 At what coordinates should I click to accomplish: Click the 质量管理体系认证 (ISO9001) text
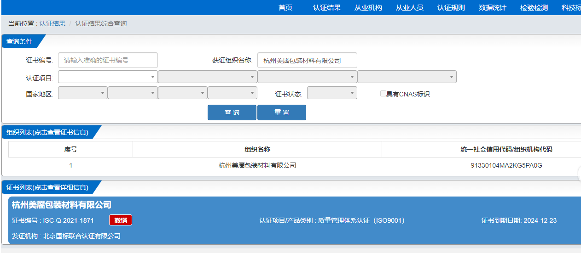click(361, 220)
